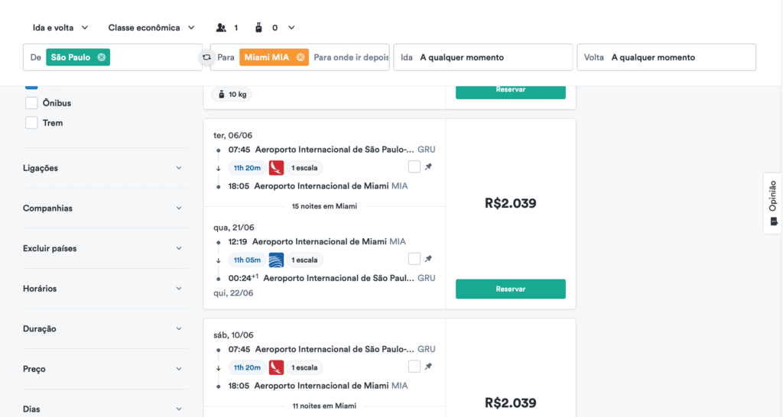Reserve the R$2.039 flight departing 06/06

[x=510, y=289]
